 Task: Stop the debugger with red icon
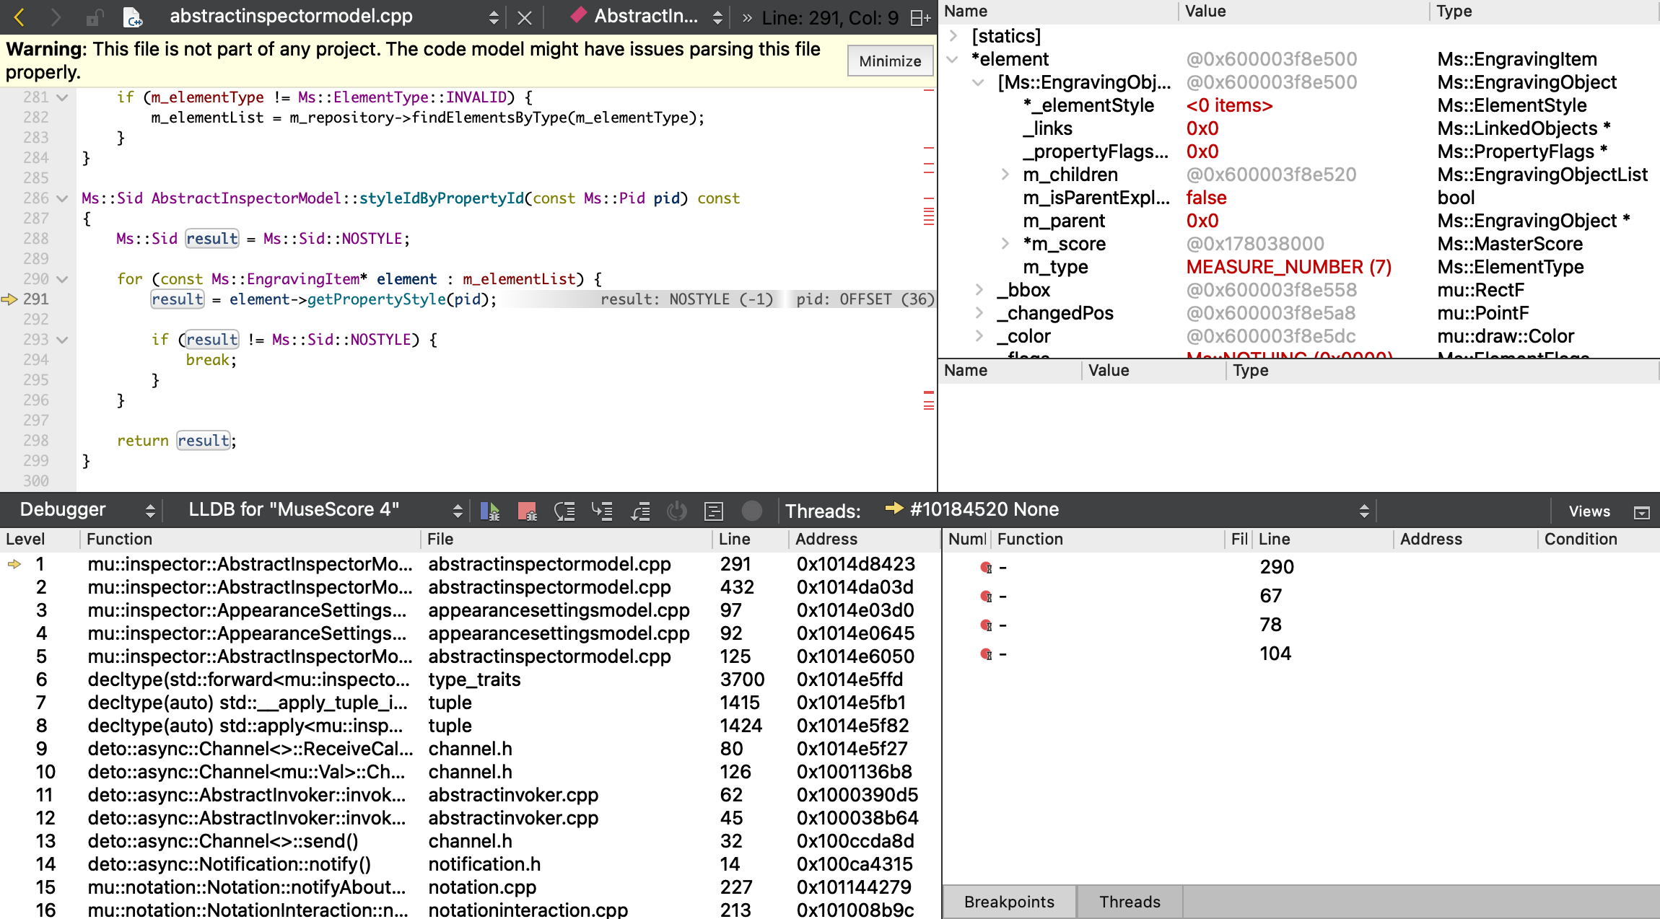pyautogui.click(x=527, y=511)
